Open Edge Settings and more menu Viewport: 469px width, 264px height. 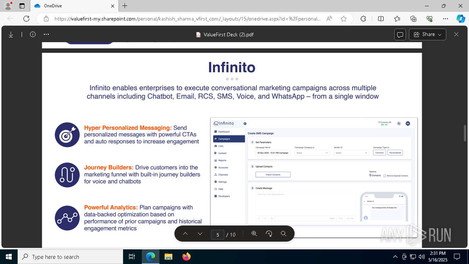446,19
